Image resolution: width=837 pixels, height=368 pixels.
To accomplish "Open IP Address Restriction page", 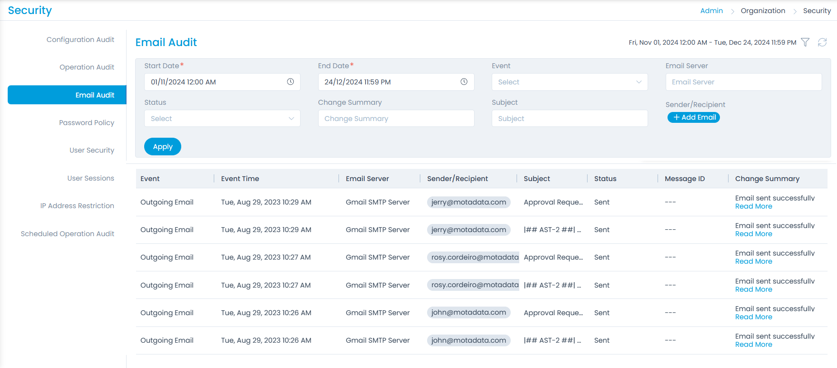I will point(77,206).
